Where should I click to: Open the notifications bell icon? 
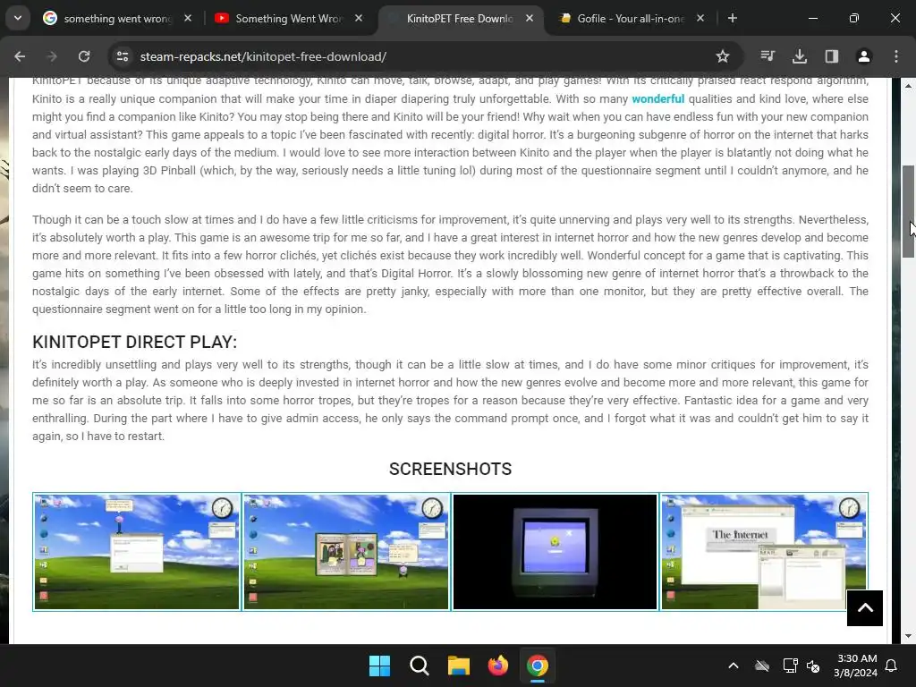(x=892, y=666)
